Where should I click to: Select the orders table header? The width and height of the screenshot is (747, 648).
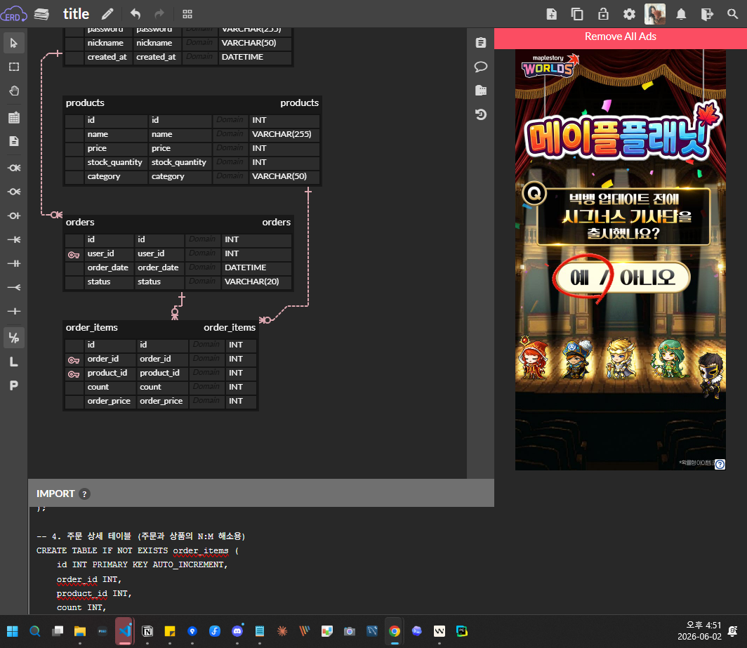click(x=178, y=222)
